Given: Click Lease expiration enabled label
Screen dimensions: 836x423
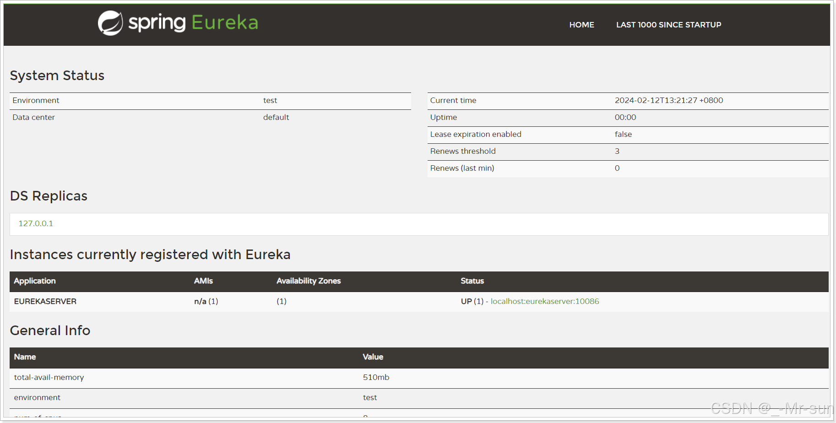Looking at the screenshot, I should 476,134.
